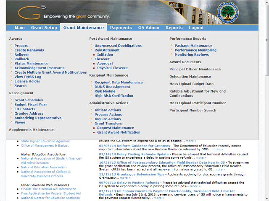Open Authorizing Representative link
The image size is (269, 201).
coord(38,118)
